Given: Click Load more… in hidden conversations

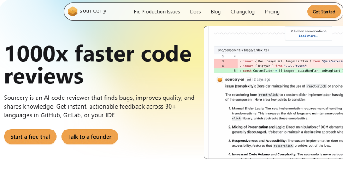Looking at the screenshot, I should pyautogui.click(x=308, y=36).
